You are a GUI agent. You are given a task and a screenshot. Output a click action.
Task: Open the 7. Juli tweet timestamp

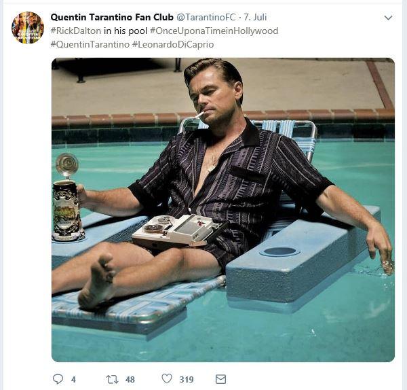click(255, 17)
